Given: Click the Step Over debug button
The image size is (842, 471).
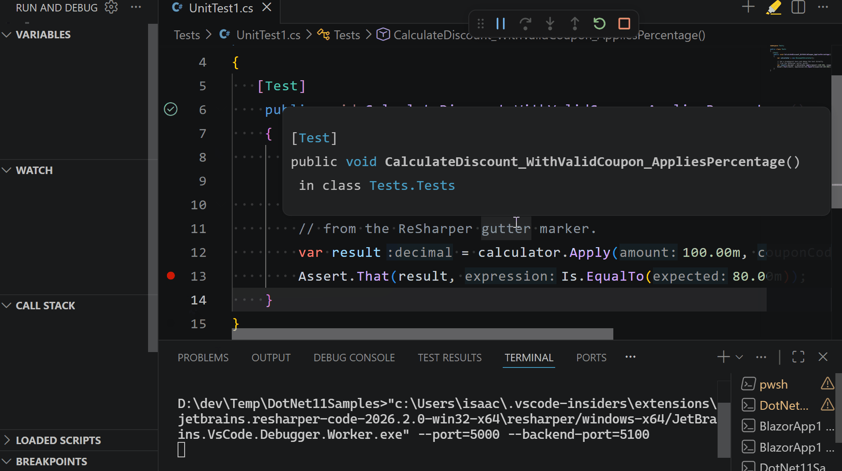Looking at the screenshot, I should [x=525, y=23].
